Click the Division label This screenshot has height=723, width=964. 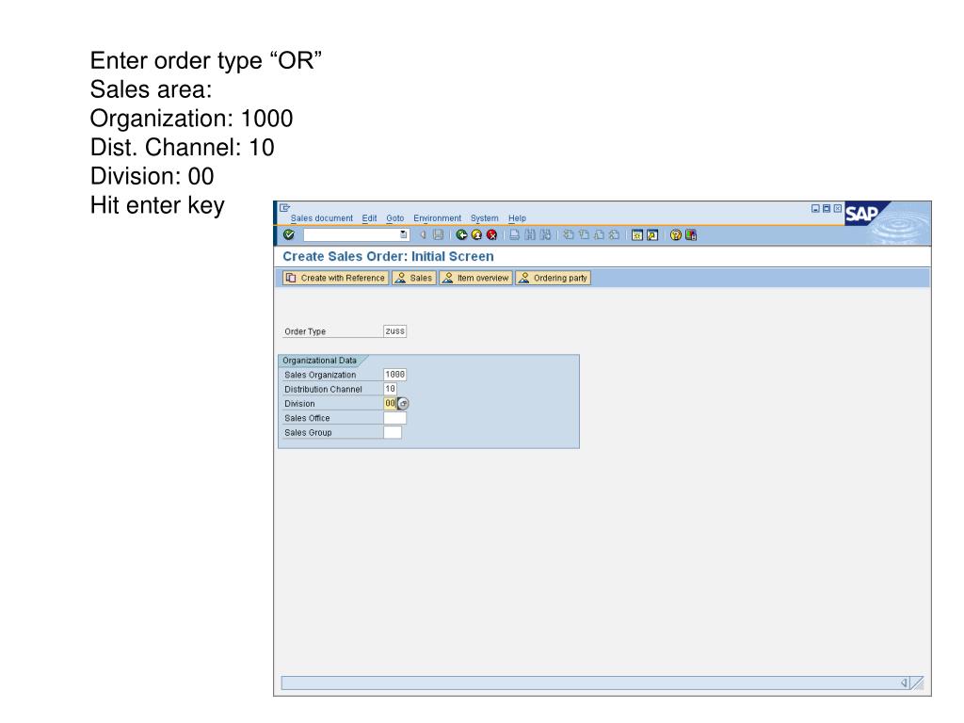pos(299,403)
